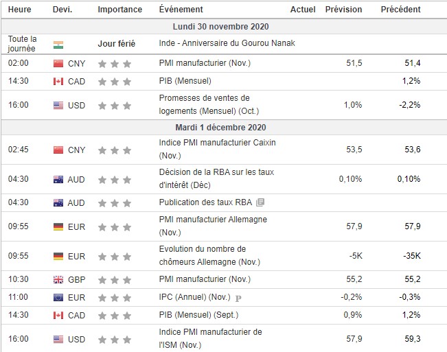Click the Importance column header
The image size is (447, 352).
[120, 10]
